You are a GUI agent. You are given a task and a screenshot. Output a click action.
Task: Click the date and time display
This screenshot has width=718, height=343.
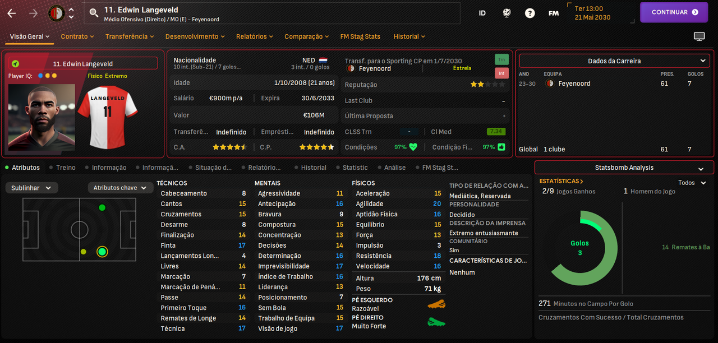(x=592, y=13)
